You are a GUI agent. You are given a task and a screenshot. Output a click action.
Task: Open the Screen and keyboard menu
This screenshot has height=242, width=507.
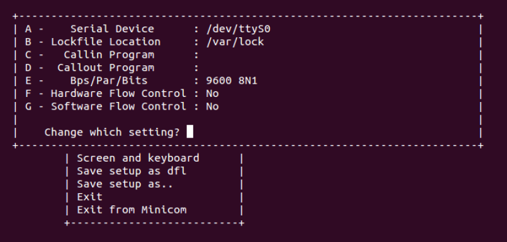[138, 158]
